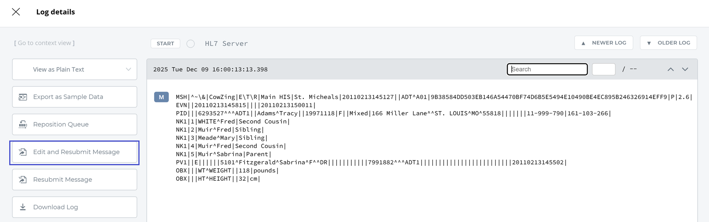The width and height of the screenshot is (709, 222).
Task: Go to the newer log entry
Action: (604, 43)
